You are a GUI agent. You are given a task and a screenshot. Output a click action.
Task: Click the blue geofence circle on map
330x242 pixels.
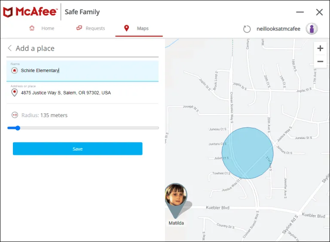pos(247,153)
